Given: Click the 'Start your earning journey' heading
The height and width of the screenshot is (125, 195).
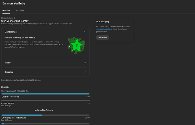Looking at the screenshot, I should 15,21.
